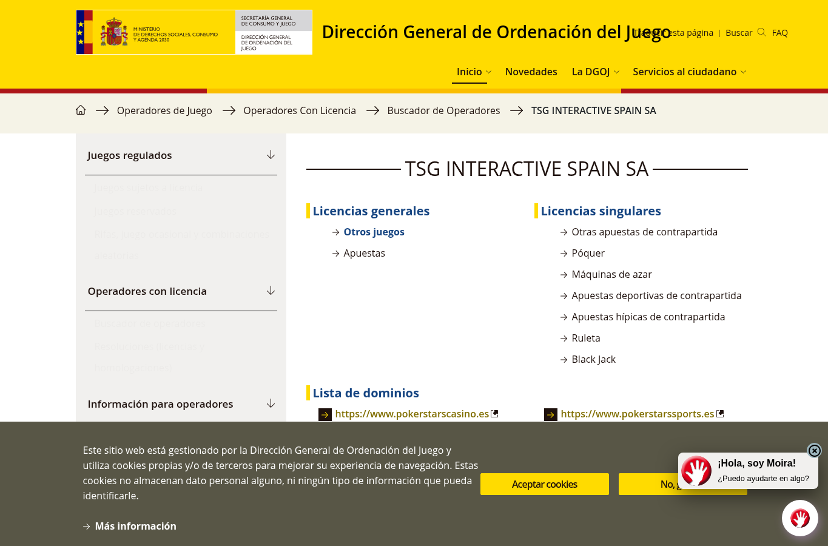Click the 'No, gracias' cookies button
Image resolution: width=828 pixels, height=546 pixels.
(x=683, y=484)
